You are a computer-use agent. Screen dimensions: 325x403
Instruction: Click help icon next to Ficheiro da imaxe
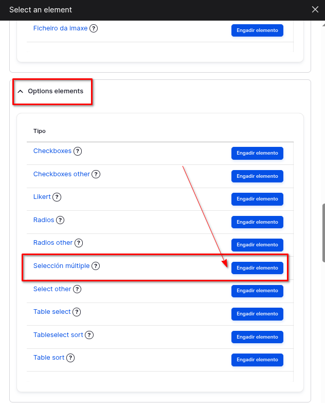(94, 28)
